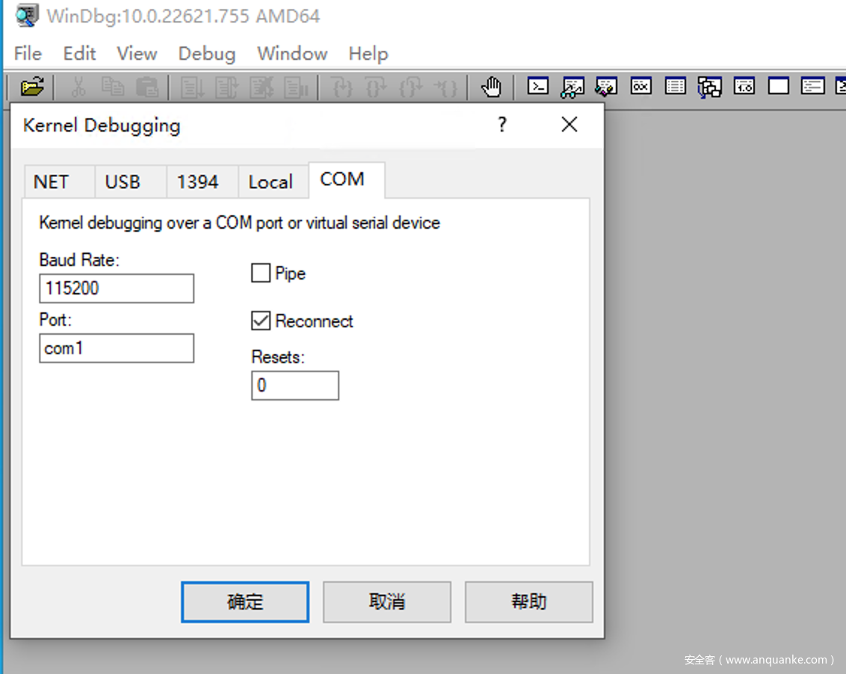Click the Cut scissors icon in toolbar
The width and height of the screenshot is (846, 674).
tap(78, 87)
